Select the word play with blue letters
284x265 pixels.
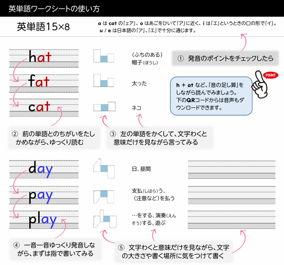tap(43, 221)
